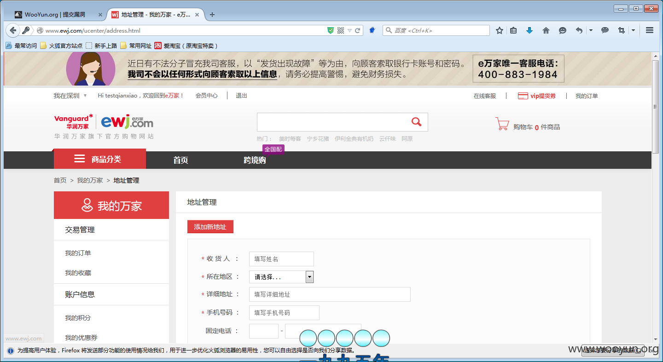Open a new browser tab with plus
Viewport: 663px width, 362px height.
pos(212,15)
